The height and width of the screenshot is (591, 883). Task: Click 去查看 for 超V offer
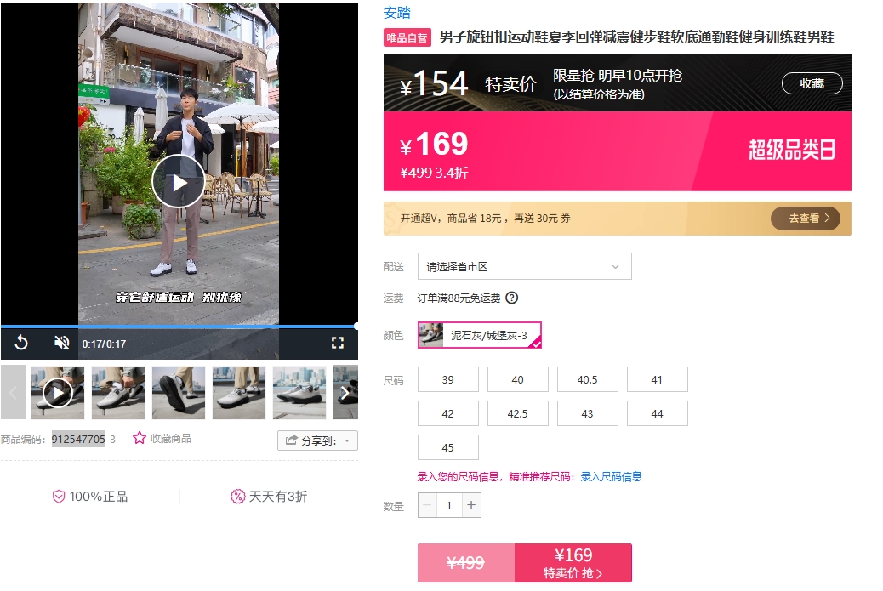click(806, 219)
